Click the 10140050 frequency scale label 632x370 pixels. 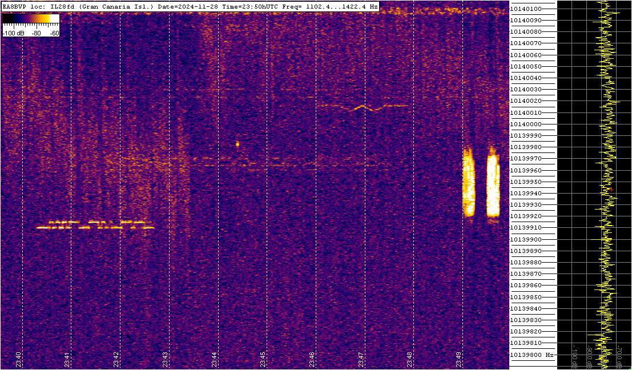click(526, 66)
